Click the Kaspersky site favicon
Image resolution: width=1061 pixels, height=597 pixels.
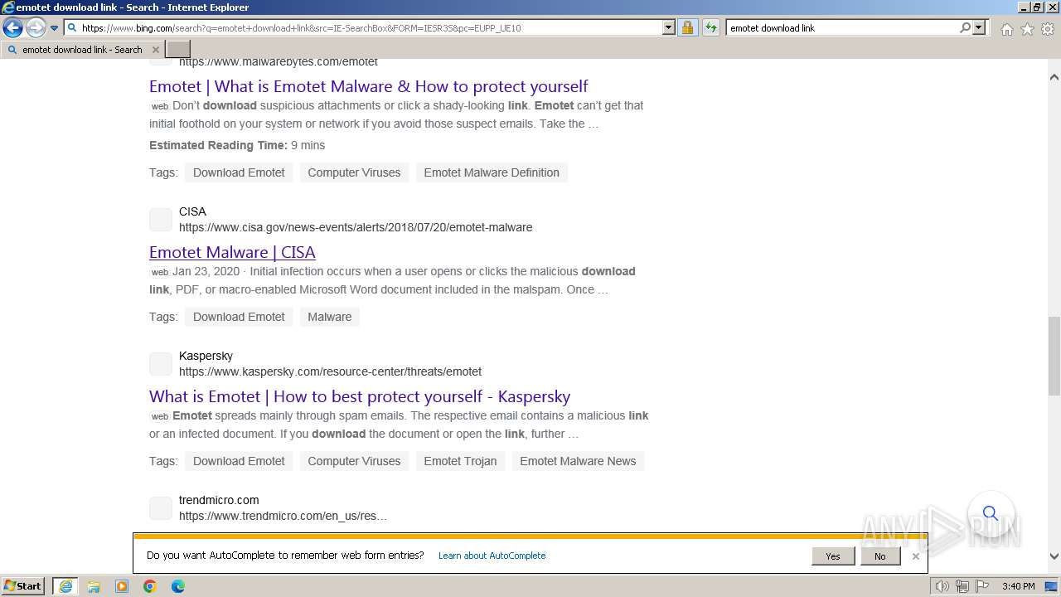[161, 364]
